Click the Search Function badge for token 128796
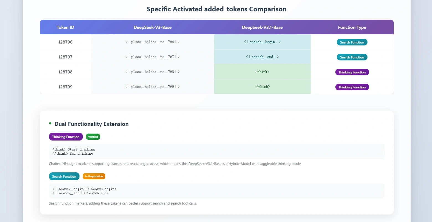432x222 pixels. 352,42
